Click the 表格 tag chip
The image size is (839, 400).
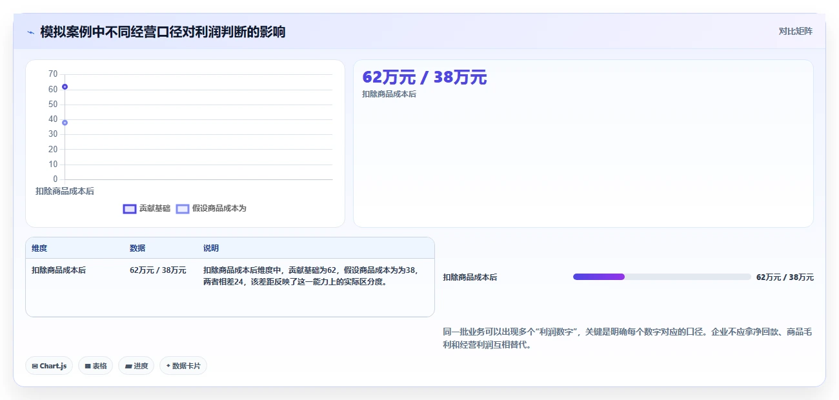click(96, 366)
